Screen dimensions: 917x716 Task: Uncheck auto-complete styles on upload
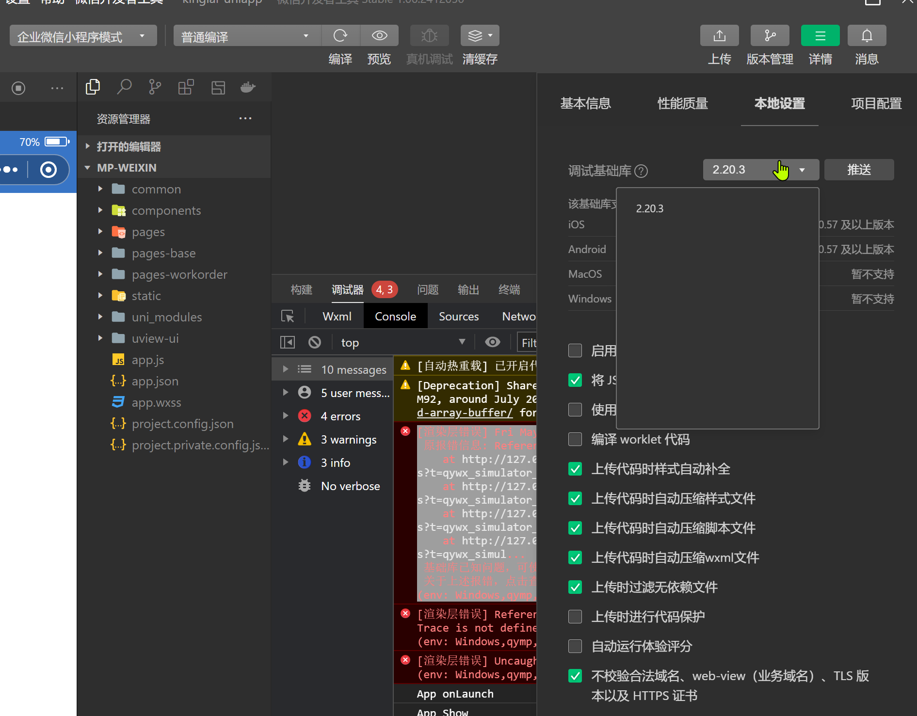[575, 469]
